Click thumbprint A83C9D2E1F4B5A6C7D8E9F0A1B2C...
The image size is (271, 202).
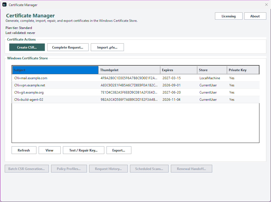[x=129, y=85]
